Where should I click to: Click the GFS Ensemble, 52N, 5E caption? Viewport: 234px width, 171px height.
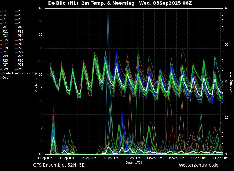click(x=59, y=165)
